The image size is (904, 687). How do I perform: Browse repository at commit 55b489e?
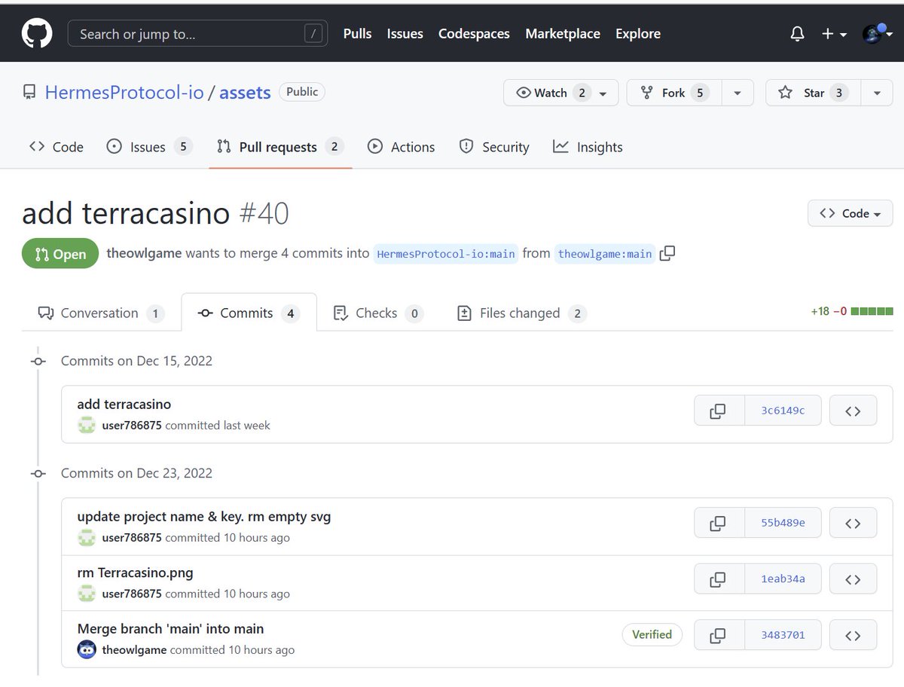(x=853, y=523)
